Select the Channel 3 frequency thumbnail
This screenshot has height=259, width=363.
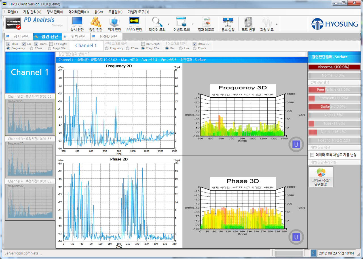pos(30,160)
